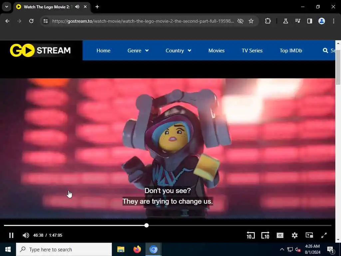
Task: Click the page vertical scrollbar thumb
Action: click(x=338, y=68)
